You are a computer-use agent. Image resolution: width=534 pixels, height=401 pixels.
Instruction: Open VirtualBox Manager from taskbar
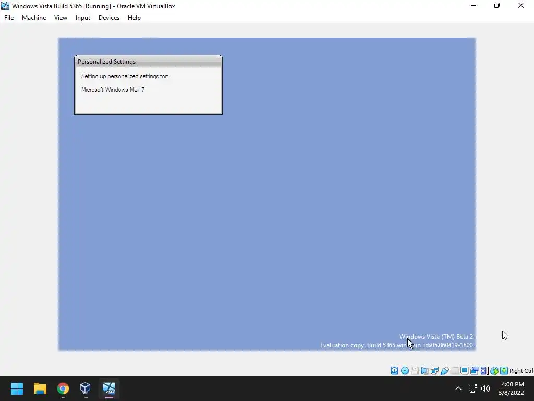click(85, 388)
